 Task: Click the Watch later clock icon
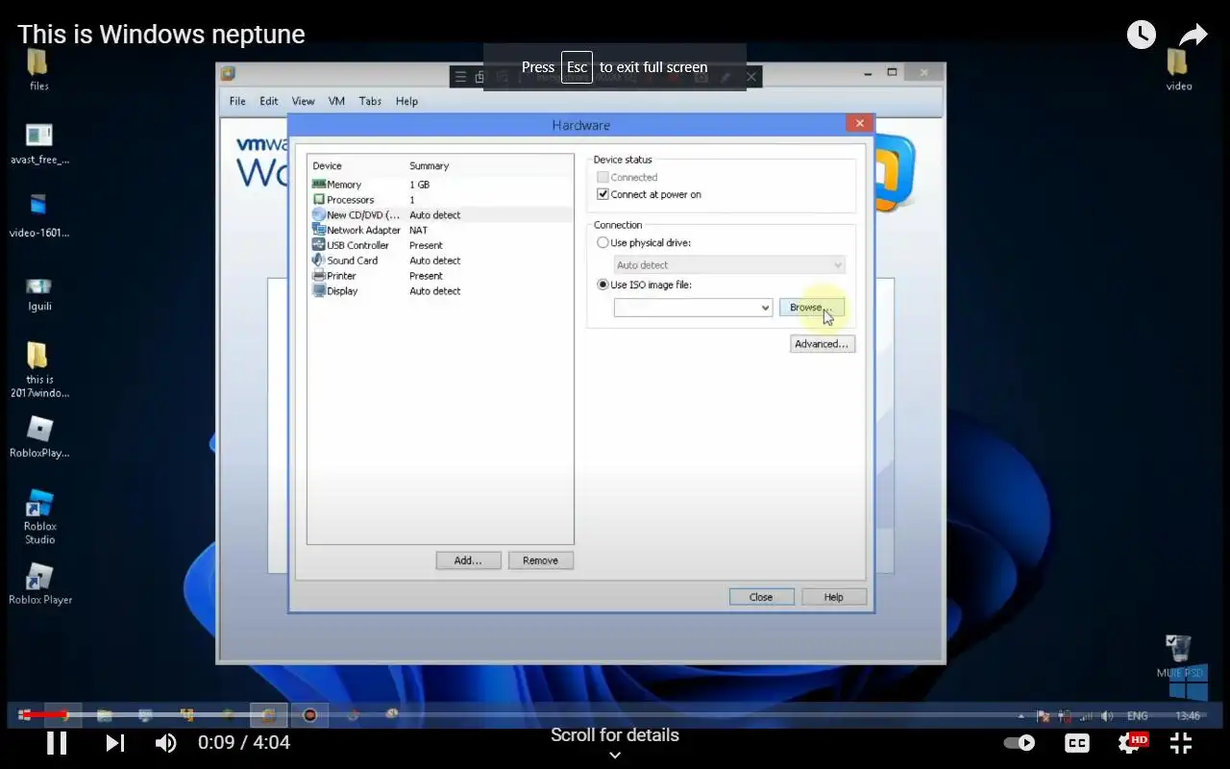1142,35
